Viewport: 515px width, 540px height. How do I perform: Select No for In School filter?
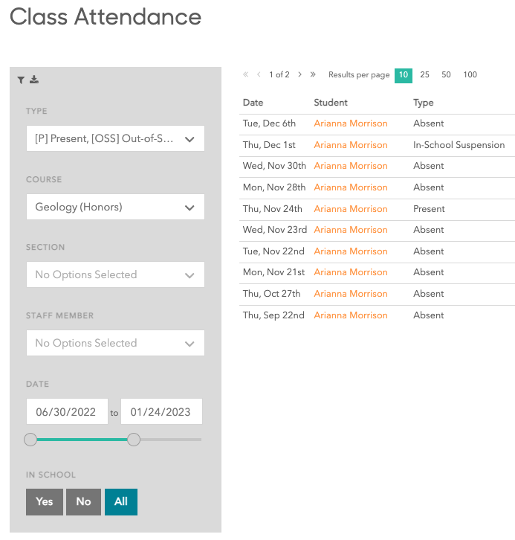click(83, 501)
